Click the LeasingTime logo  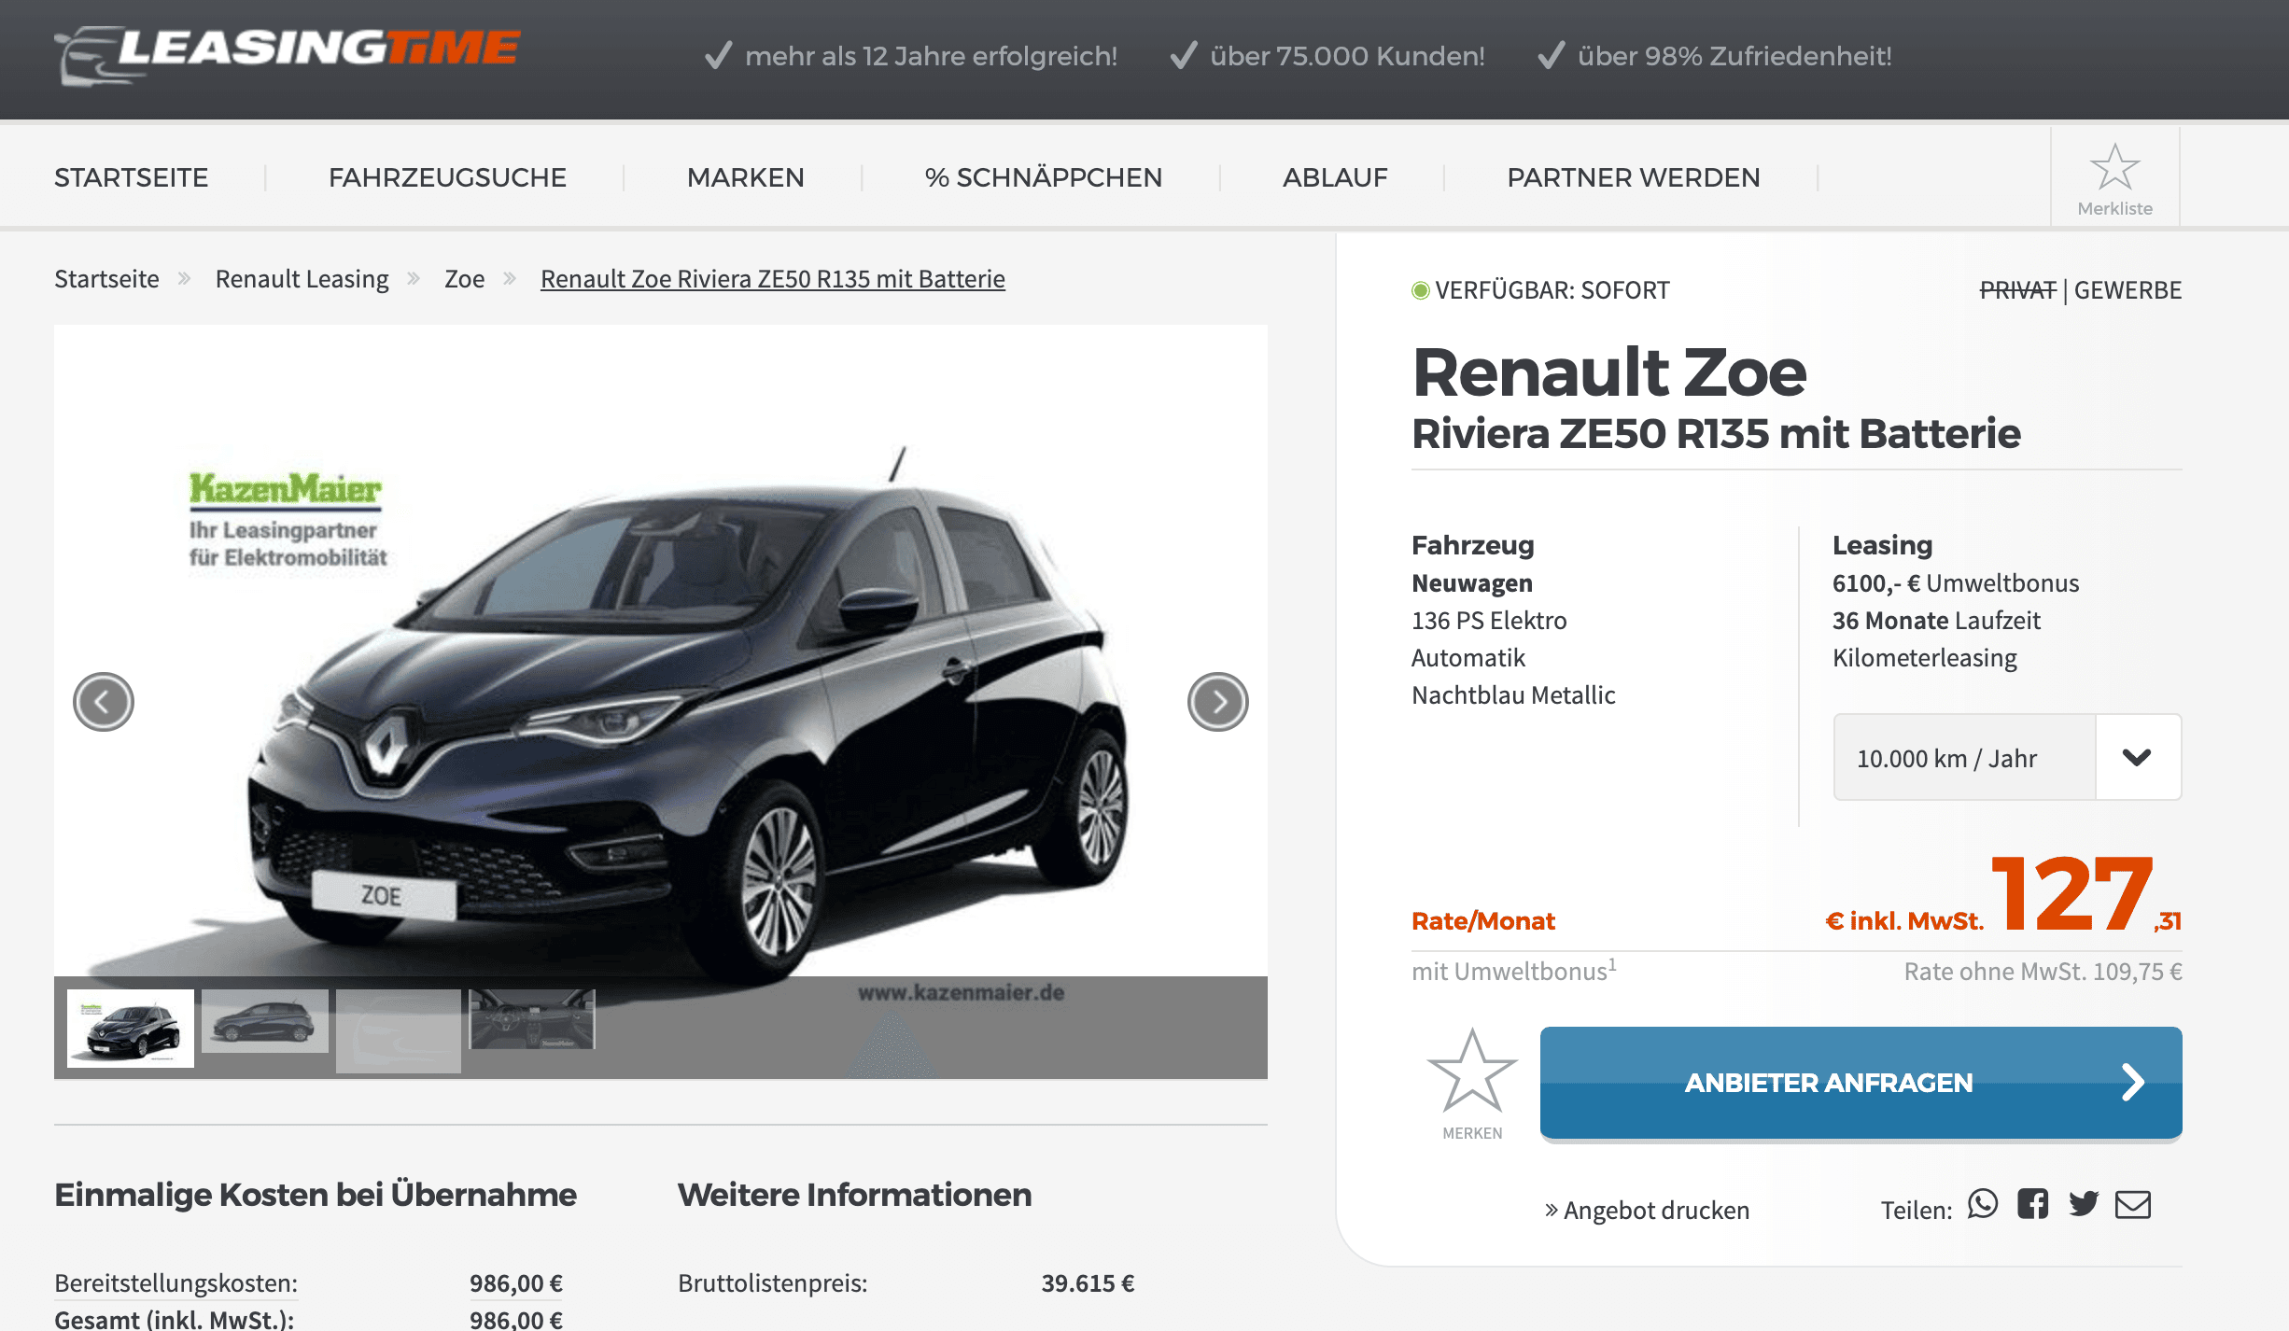288,55
